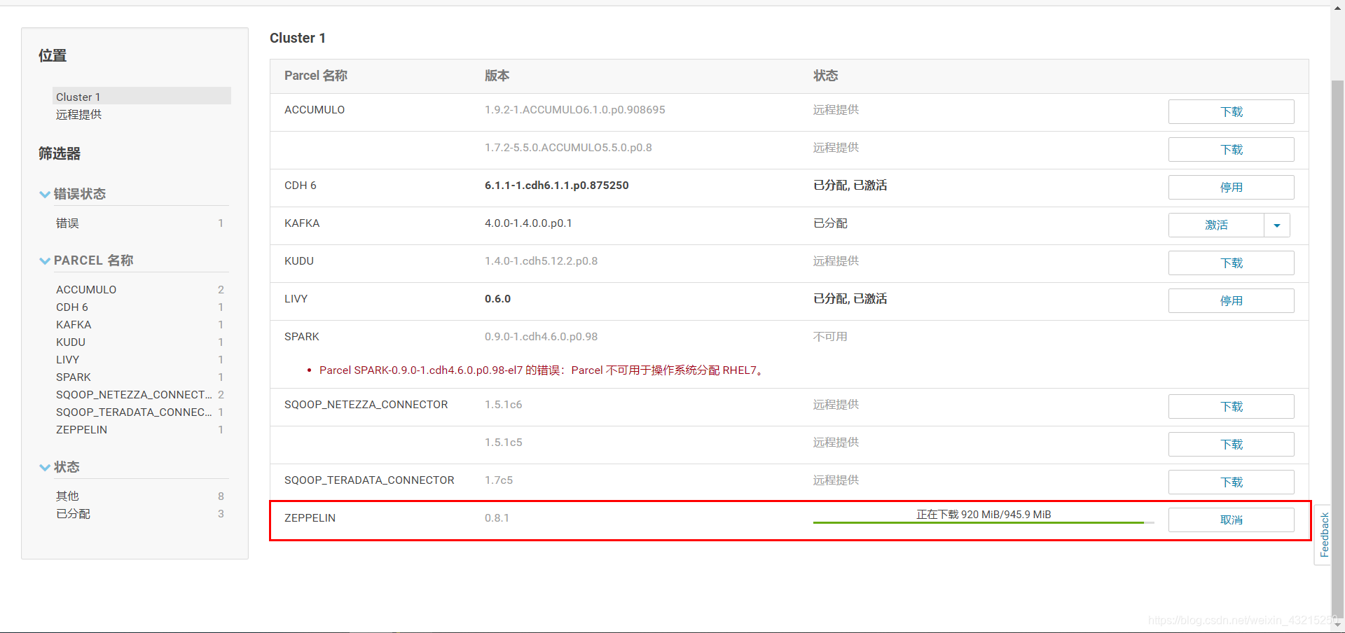Screen dimensions: 1345x633
Task: Click the ZEPPELIN parcel name
Action: pos(310,518)
